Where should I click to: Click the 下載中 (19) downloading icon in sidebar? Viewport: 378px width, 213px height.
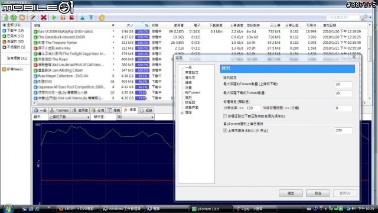pos(4,30)
